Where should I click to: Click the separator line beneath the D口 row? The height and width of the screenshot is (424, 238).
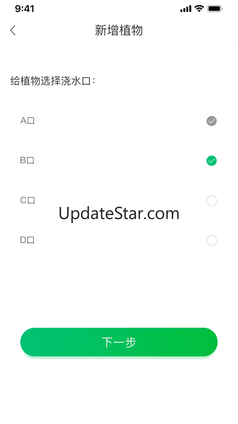(119, 254)
